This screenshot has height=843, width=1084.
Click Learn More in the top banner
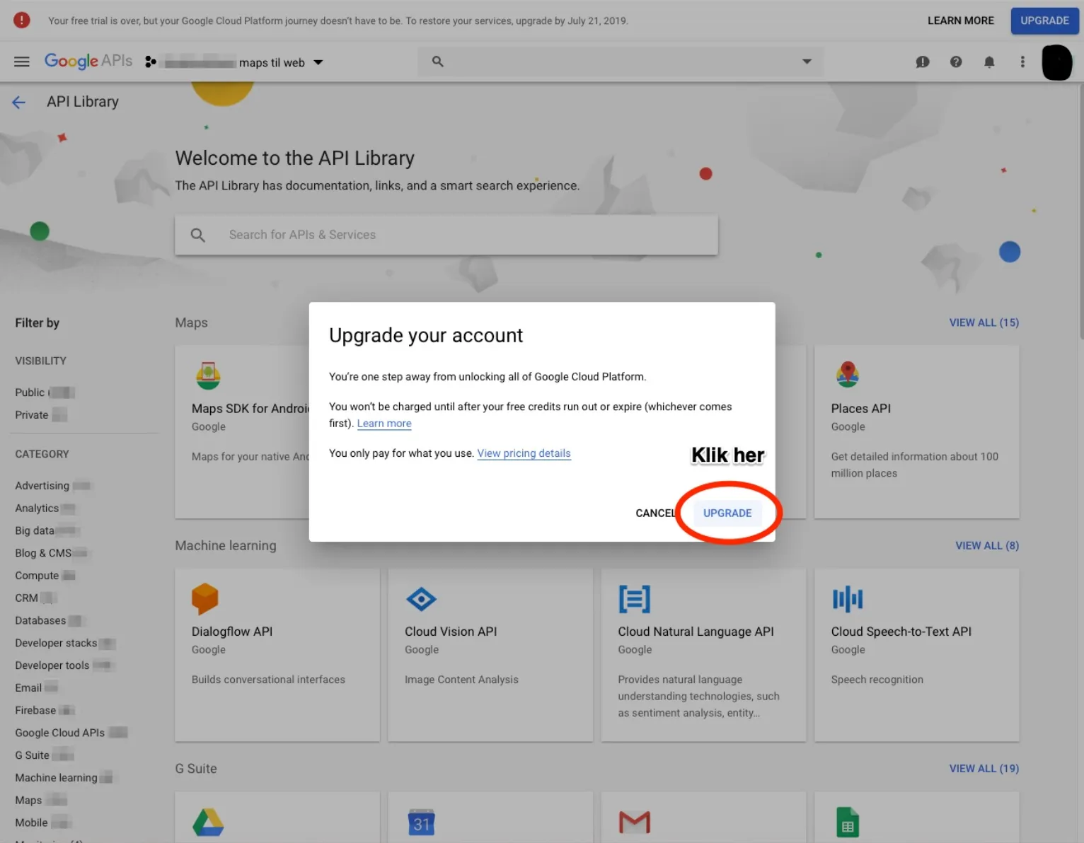[960, 21]
